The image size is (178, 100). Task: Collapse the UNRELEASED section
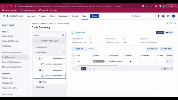[34, 47]
